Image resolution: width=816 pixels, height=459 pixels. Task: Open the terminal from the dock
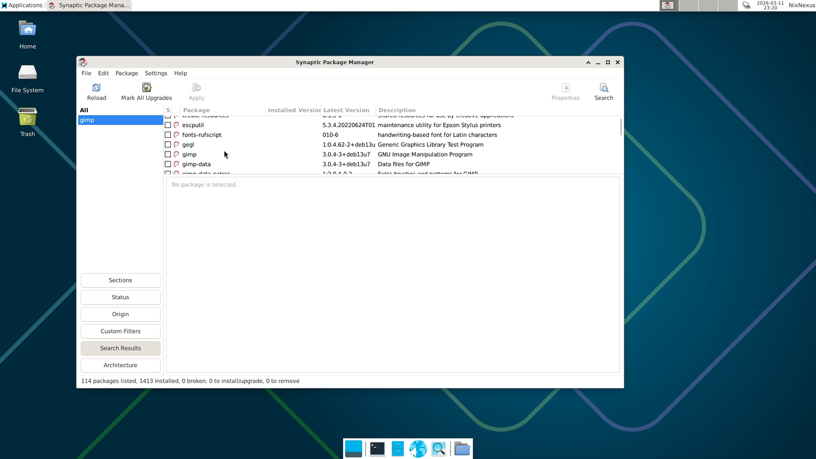click(376, 448)
